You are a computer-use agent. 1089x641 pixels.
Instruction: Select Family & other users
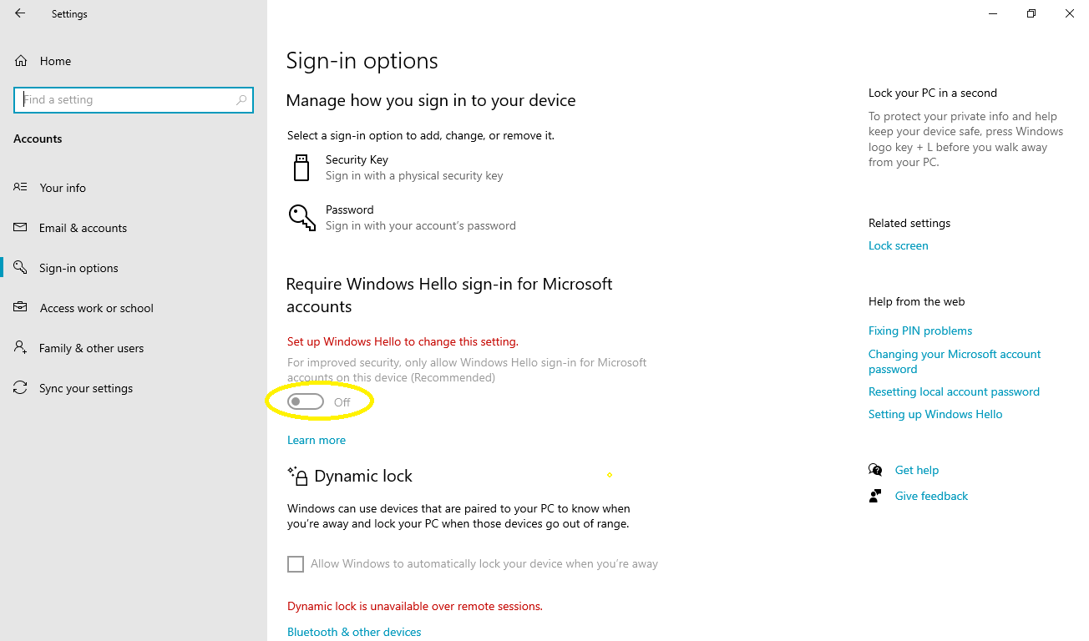coord(91,348)
